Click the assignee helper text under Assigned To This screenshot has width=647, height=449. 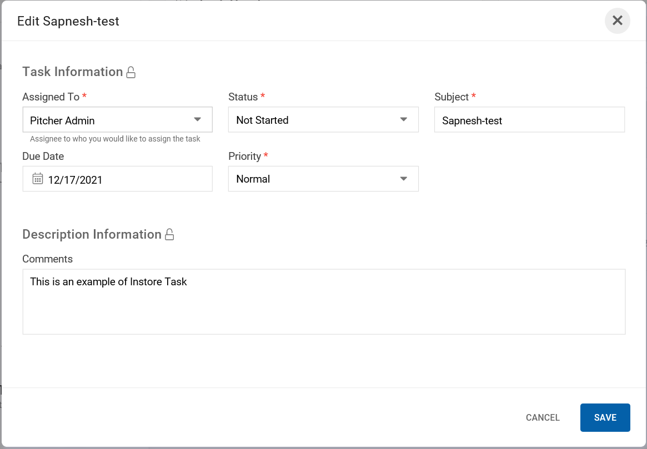[115, 139]
